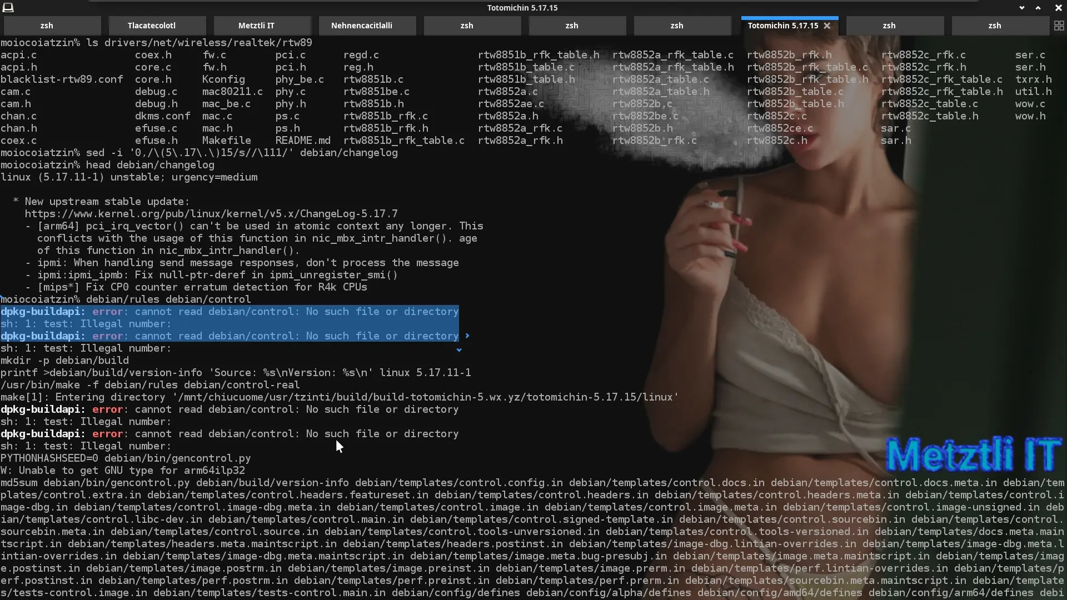Click README.md in the file listing
Screen dimensions: 1067x600
[x=303, y=141]
